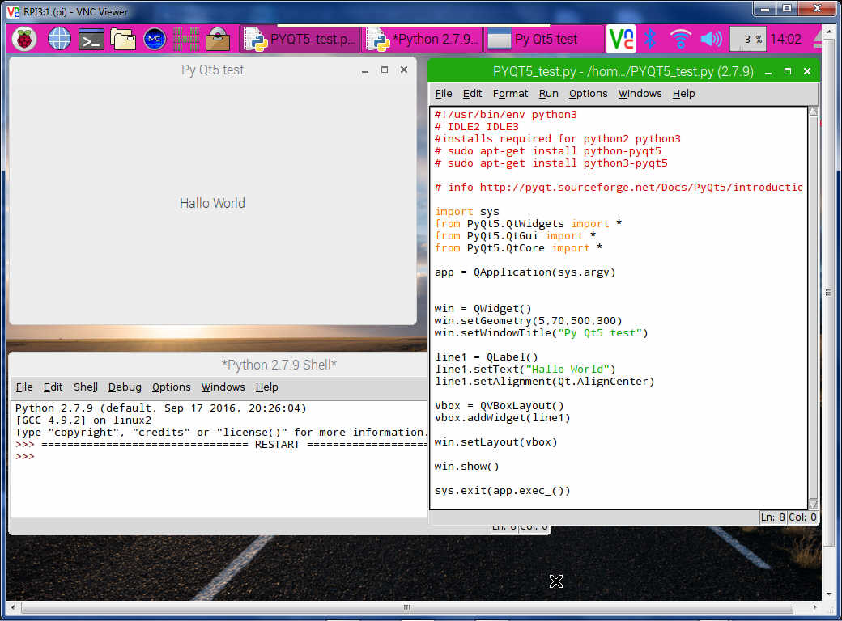Image resolution: width=842 pixels, height=621 pixels.
Task: Expand the Windows menu in Python Shell
Action: (x=223, y=387)
